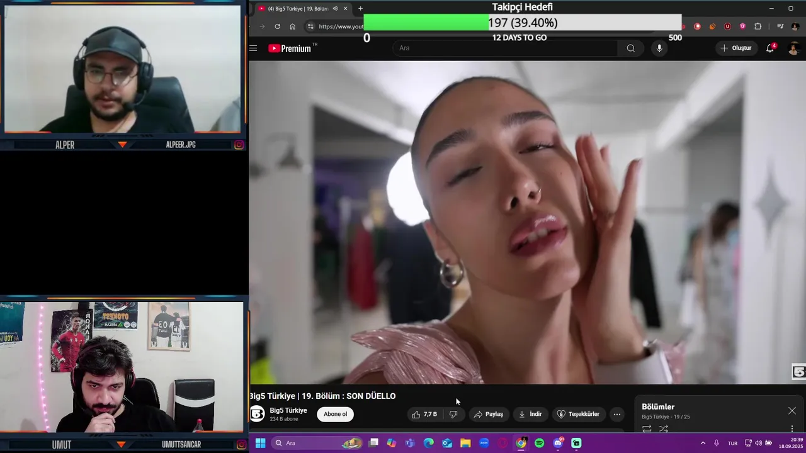Share video with Paylaş button

(x=489, y=414)
